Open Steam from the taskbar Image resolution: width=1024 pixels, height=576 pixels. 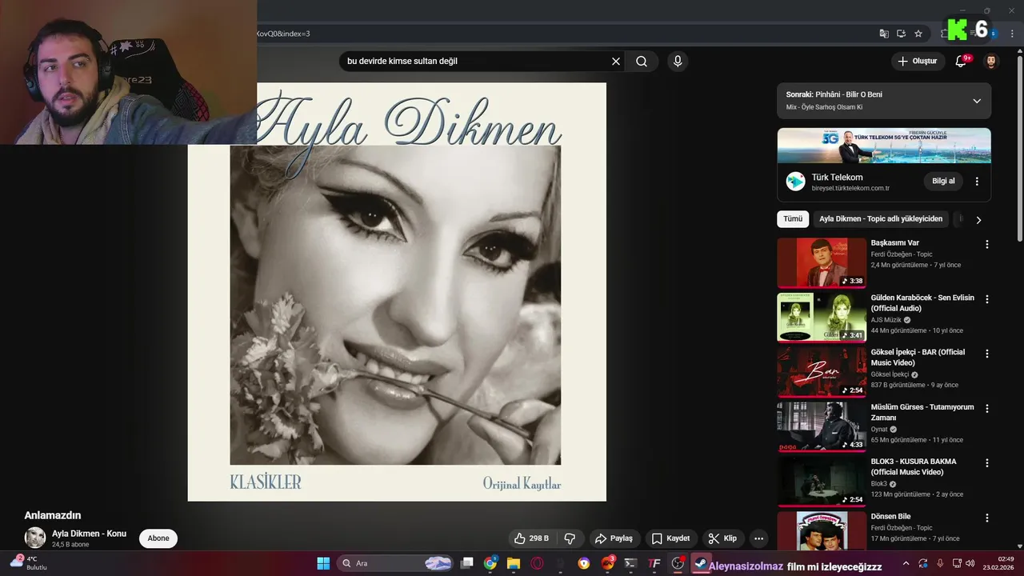click(701, 563)
